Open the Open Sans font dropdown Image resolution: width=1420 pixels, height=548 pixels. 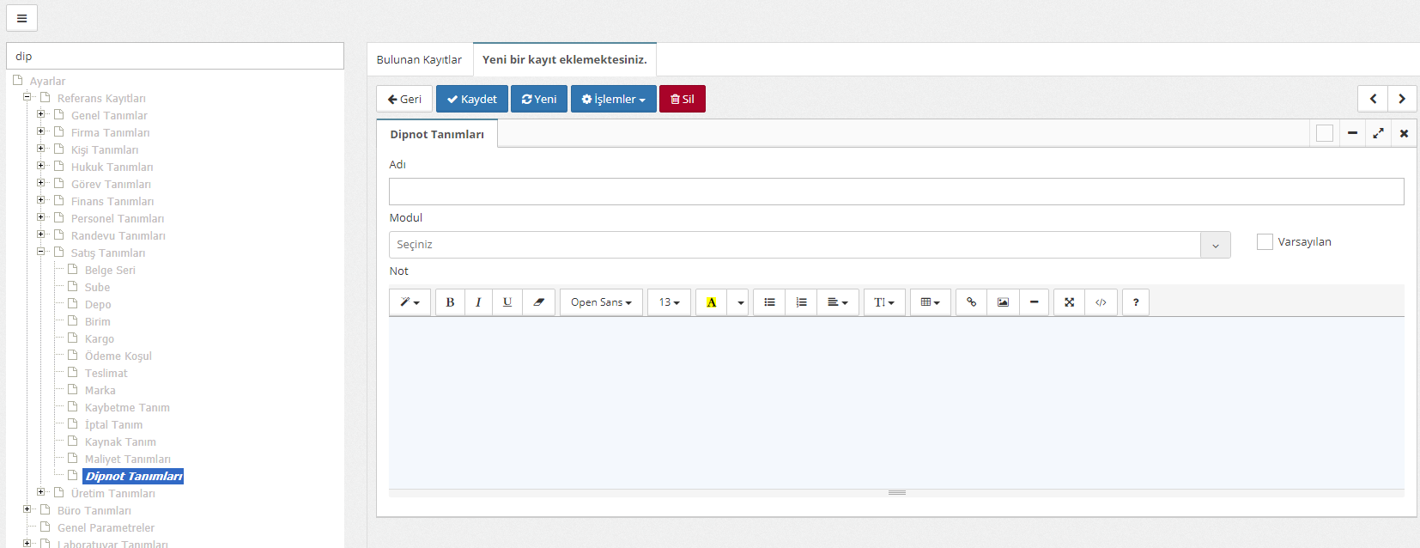(601, 302)
